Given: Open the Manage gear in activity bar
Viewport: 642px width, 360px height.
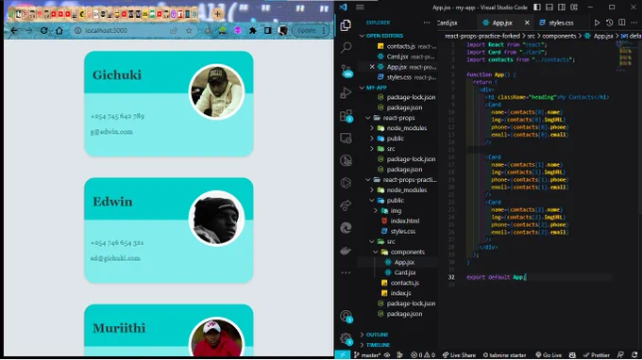Looking at the screenshot, I should 346,338.
